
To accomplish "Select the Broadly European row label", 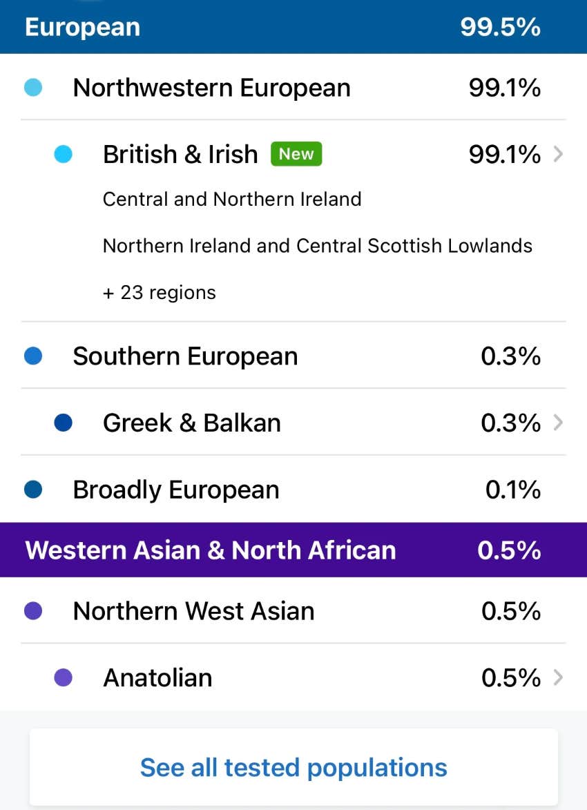I will pyautogui.click(x=176, y=490).
